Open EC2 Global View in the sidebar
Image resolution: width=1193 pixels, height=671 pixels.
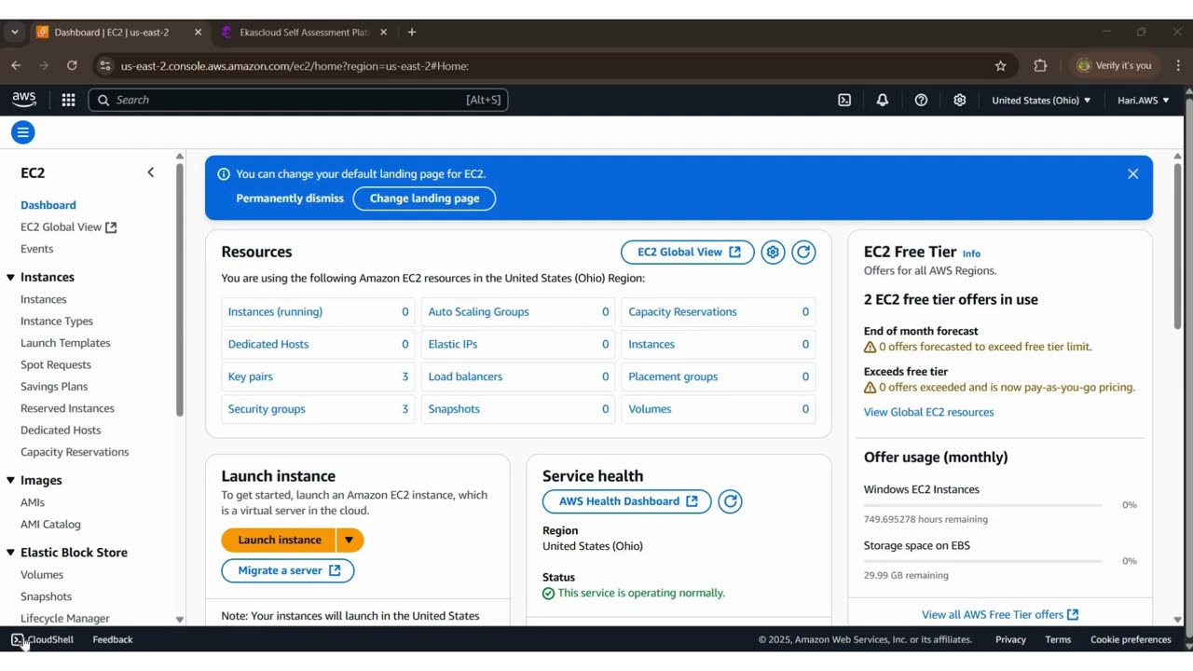click(69, 226)
